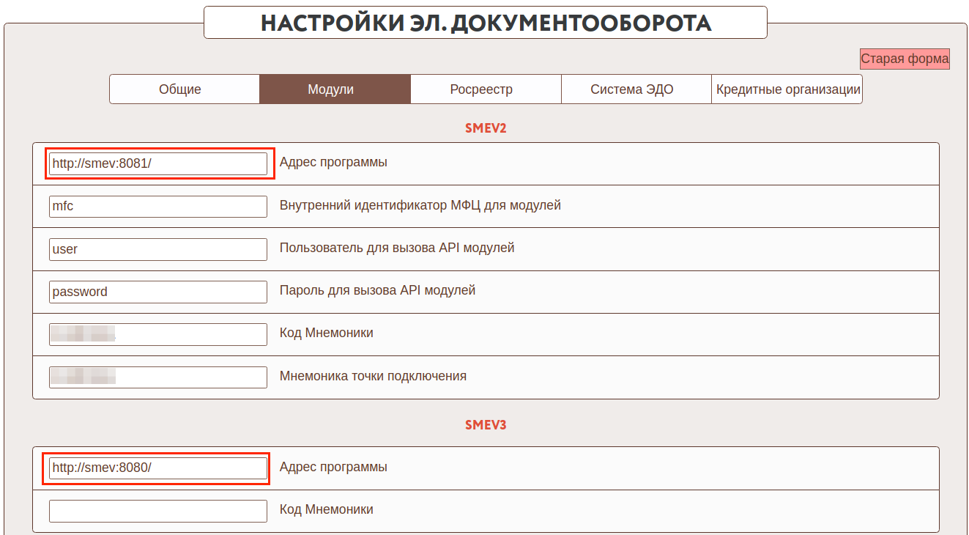
Task: Click the Пользователь для вызова API модулей label
Action: (x=397, y=248)
